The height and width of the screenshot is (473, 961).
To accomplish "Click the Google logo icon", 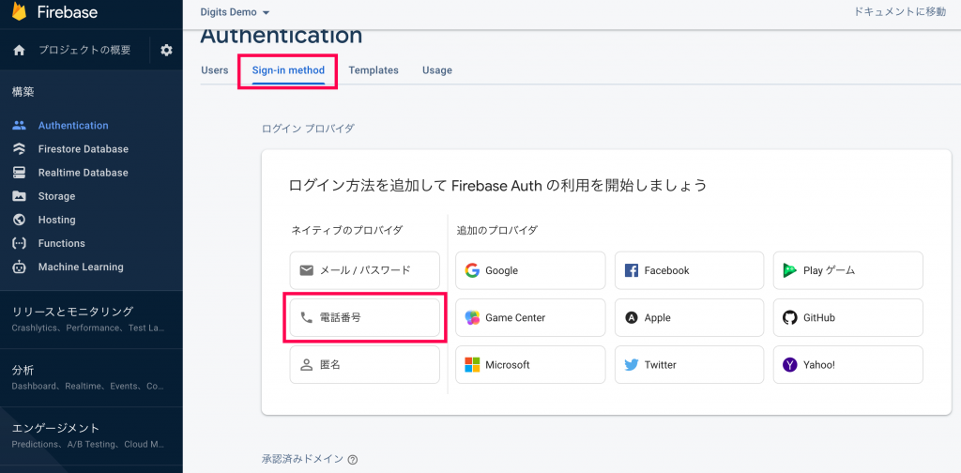I will (x=472, y=270).
